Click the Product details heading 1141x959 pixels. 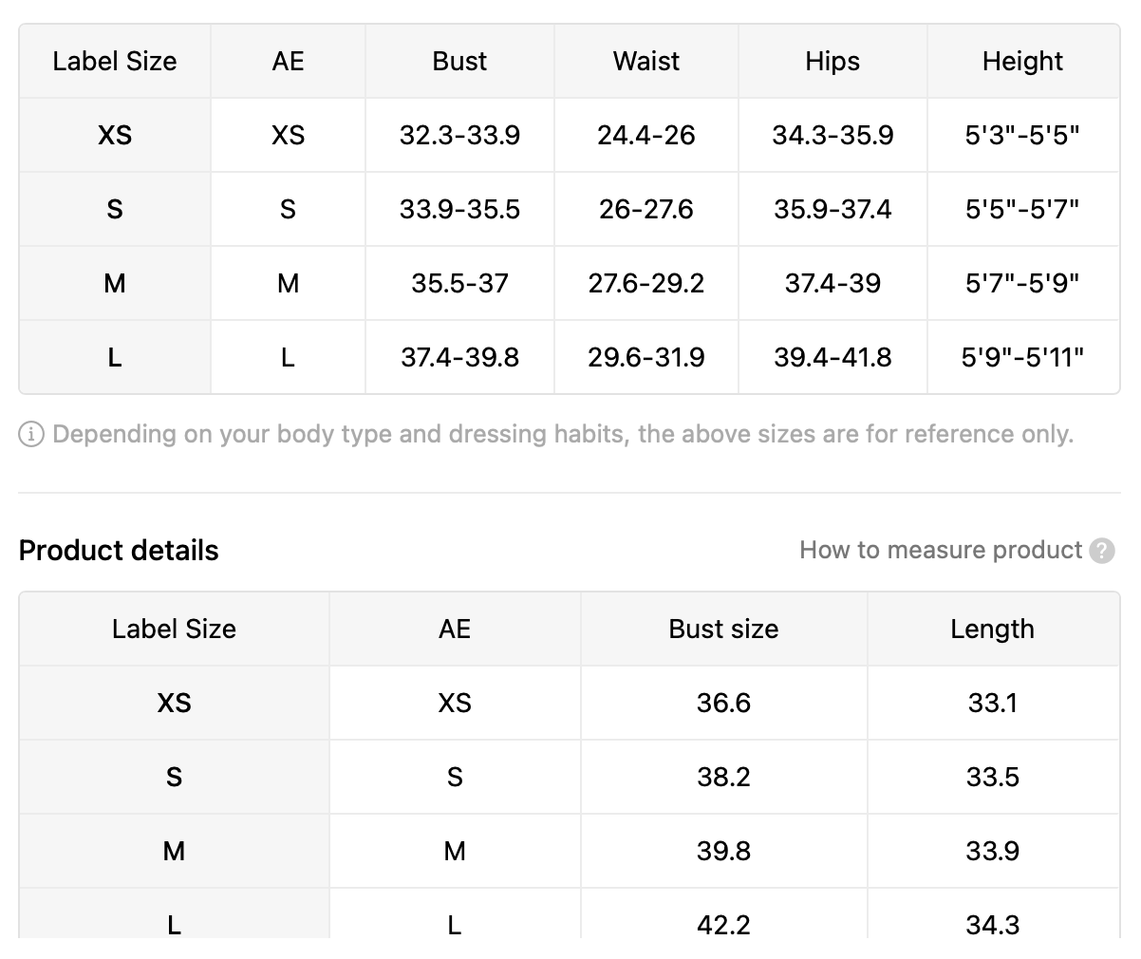pyautogui.click(x=119, y=551)
